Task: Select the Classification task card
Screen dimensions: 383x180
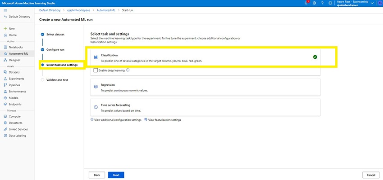Action: (205, 57)
